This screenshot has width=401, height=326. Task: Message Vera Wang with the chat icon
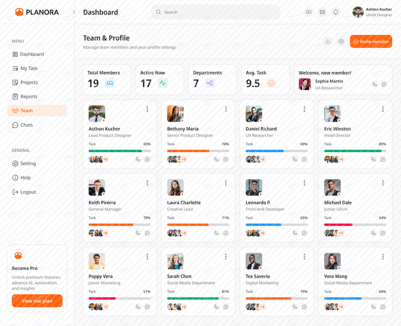(383, 306)
